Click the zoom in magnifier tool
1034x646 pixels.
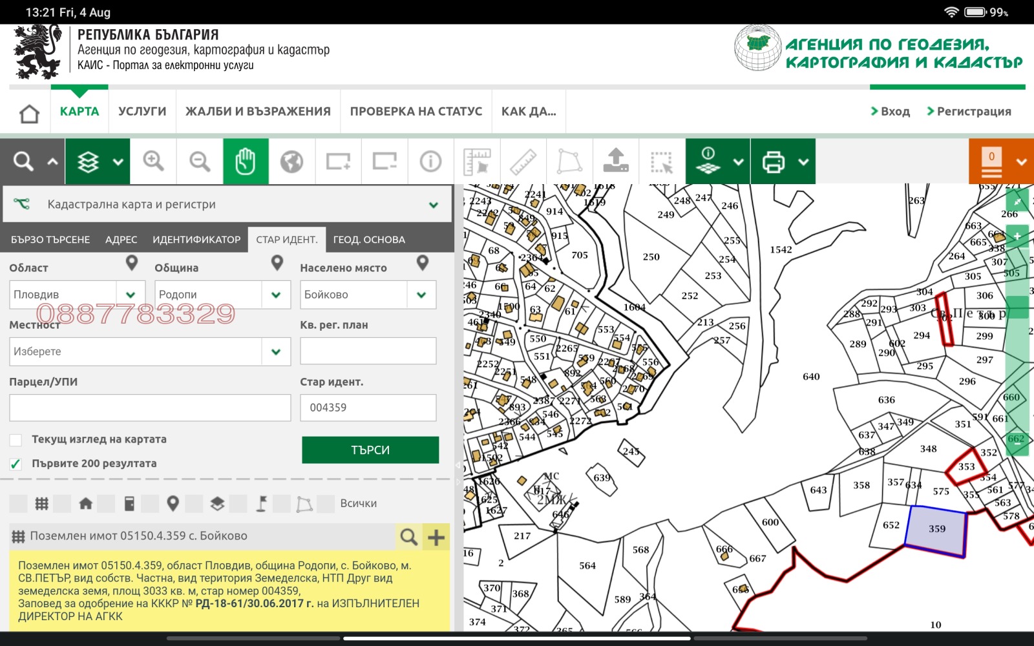click(x=153, y=161)
